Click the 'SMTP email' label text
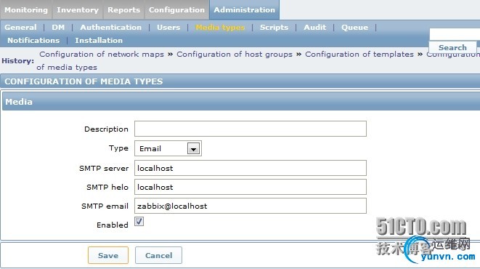This screenshot has height=269, width=480. click(x=105, y=206)
